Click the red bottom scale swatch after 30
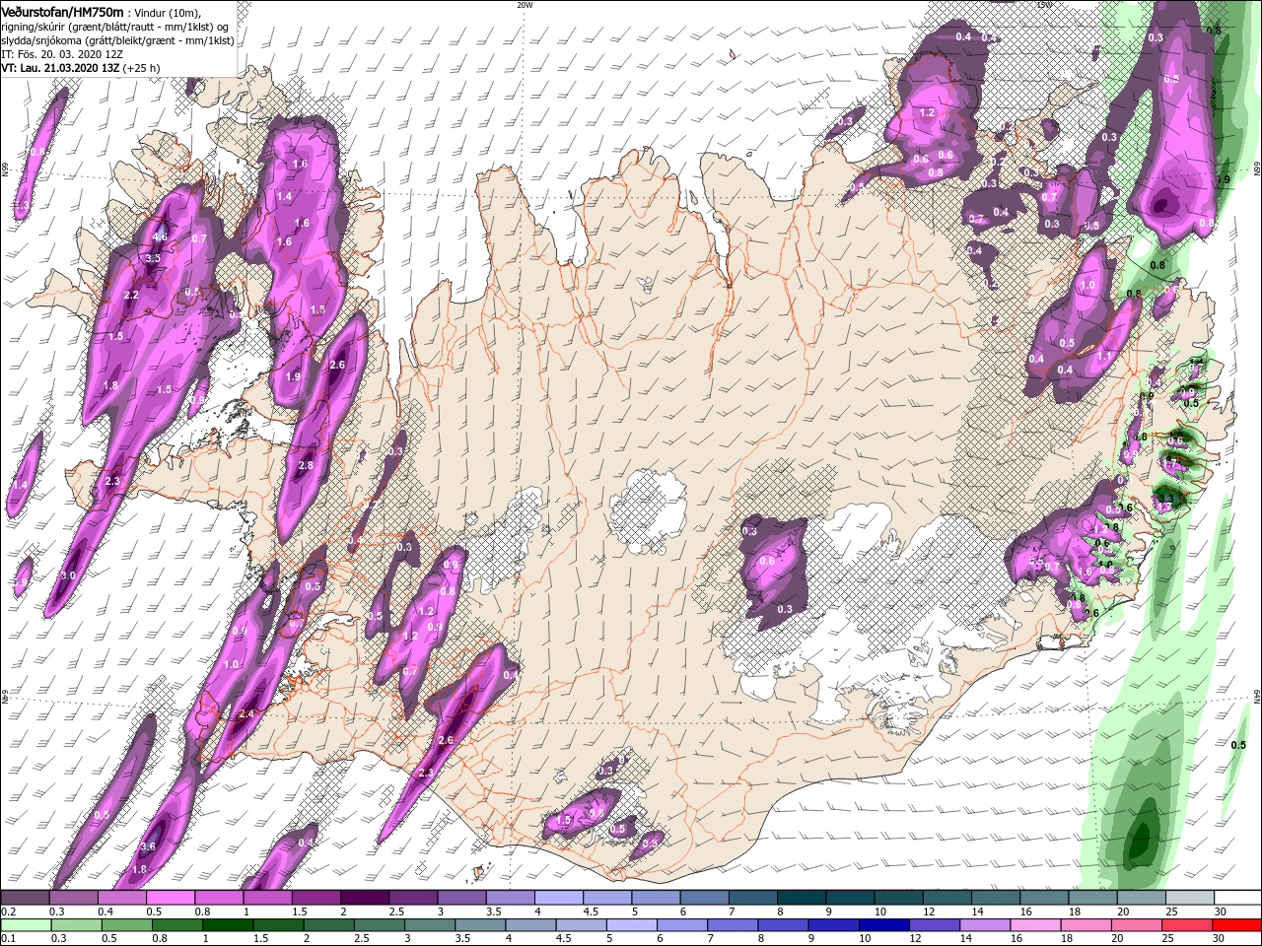The width and height of the screenshot is (1262, 946). click(1236, 925)
